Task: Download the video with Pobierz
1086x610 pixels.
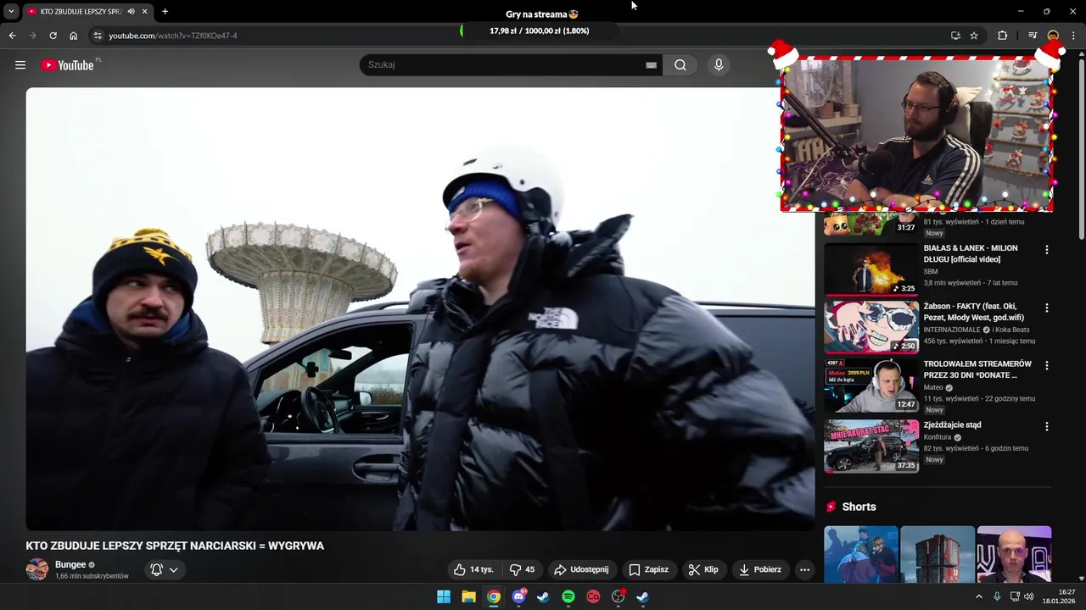Action: pyautogui.click(x=760, y=569)
